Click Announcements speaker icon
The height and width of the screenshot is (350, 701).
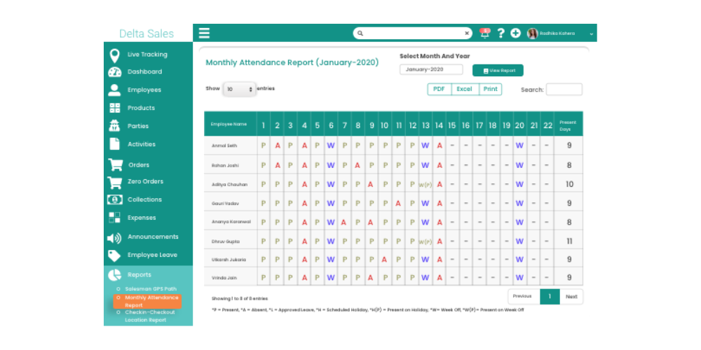pos(114,238)
